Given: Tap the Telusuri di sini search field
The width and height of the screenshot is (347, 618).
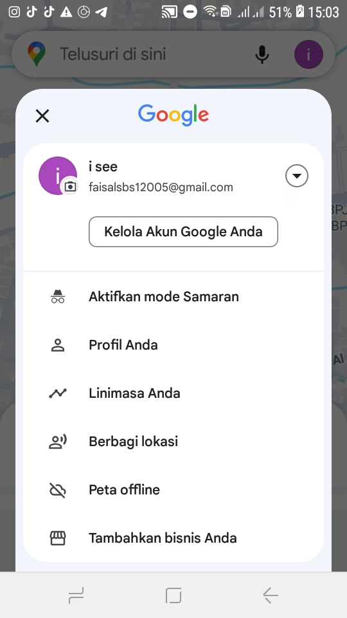Looking at the screenshot, I should pyautogui.click(x=154, y=54).
